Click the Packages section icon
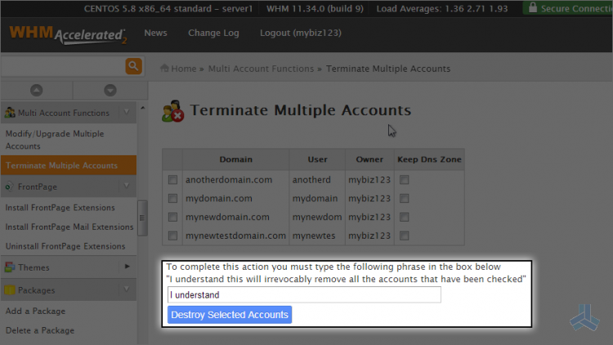The width and height of the screenshot is (613, 345). tap(10, 290)
